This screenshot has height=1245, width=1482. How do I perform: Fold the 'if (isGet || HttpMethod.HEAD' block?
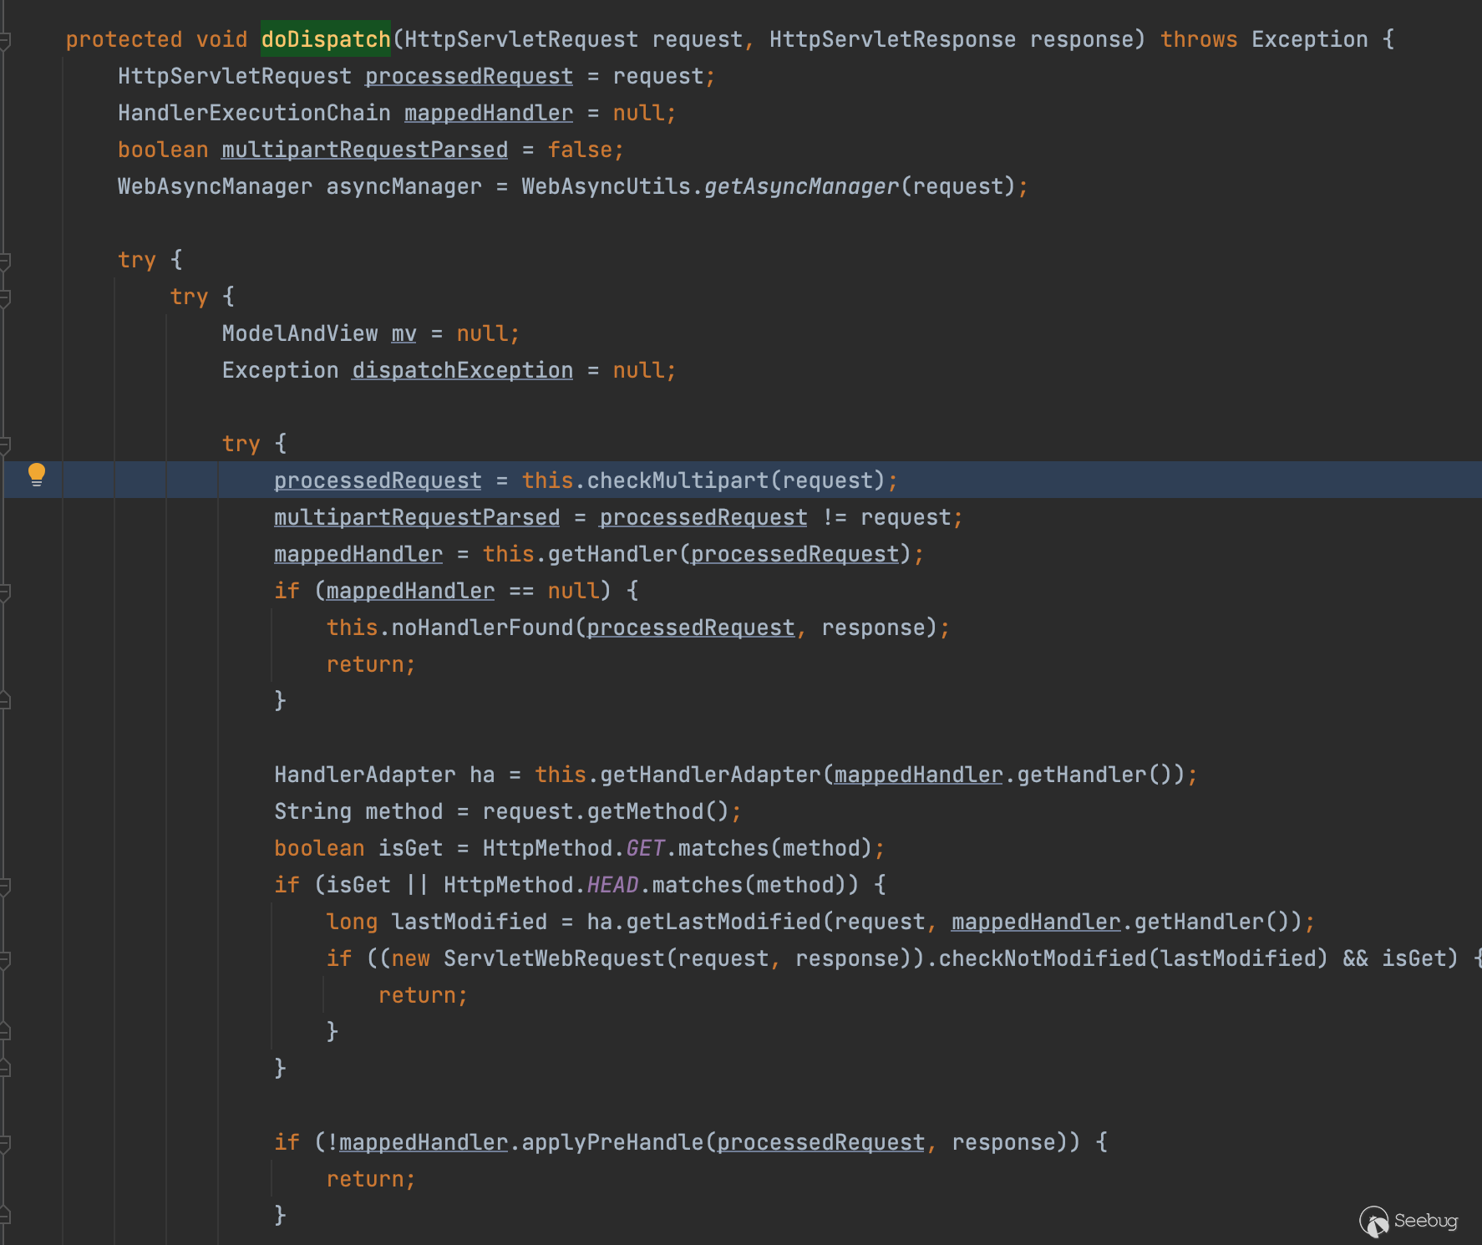[x=5, y=886]
